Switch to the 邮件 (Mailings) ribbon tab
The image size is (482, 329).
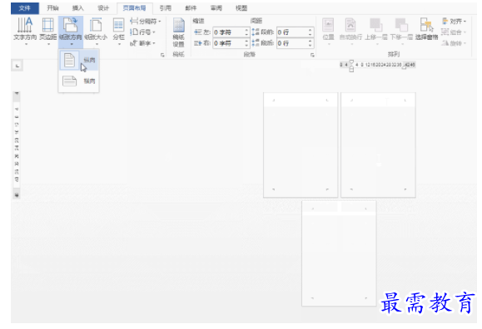pos(191,8)
